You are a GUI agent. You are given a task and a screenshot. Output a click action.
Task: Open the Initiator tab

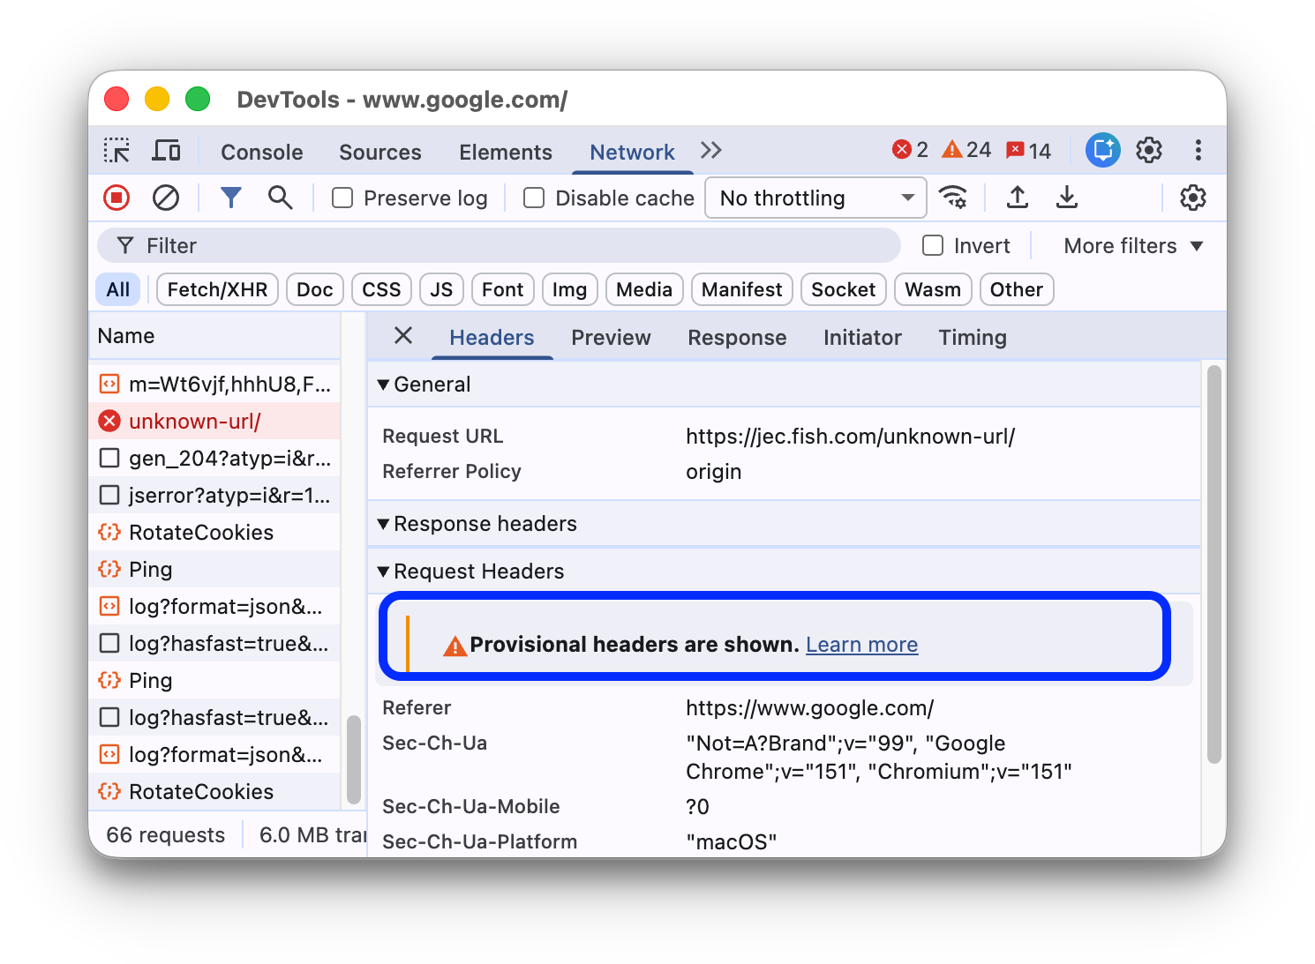862,337
